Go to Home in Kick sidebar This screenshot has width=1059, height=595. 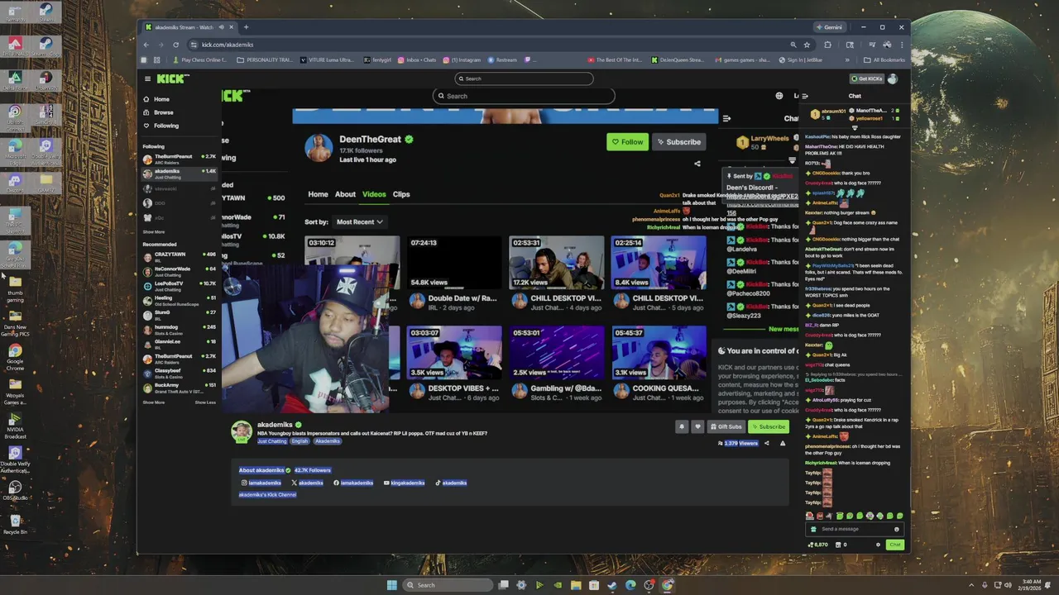pos(156,99)
